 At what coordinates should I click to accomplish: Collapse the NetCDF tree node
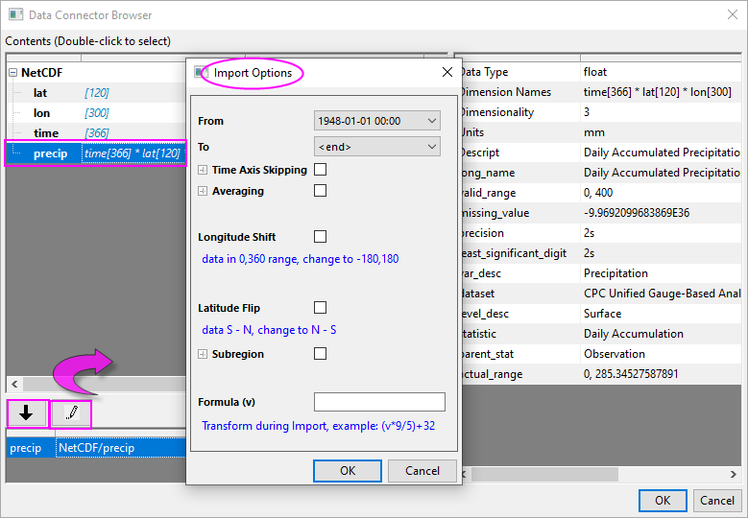click(12, 73)
